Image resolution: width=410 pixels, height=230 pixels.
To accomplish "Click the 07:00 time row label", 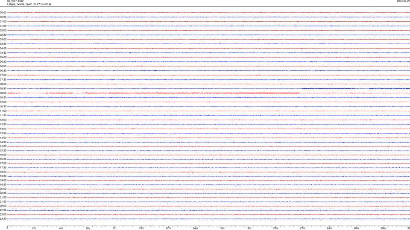I will 3,75.
